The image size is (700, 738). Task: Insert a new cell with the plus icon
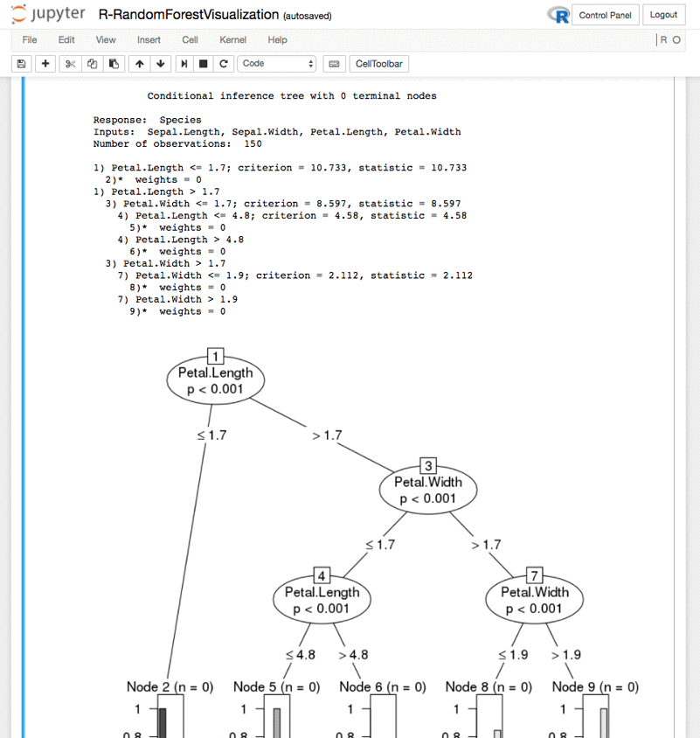tap(45, 63)
